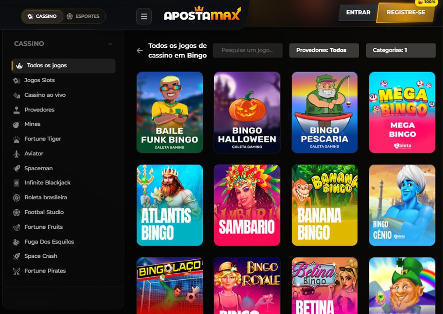Click the Entrar login button
This screenshot has width=443, height=314.
coord(358,13)
